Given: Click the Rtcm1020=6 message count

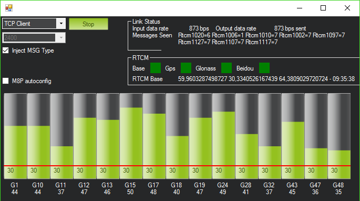Looking at the screenshot, I should [x=194, y=35].
